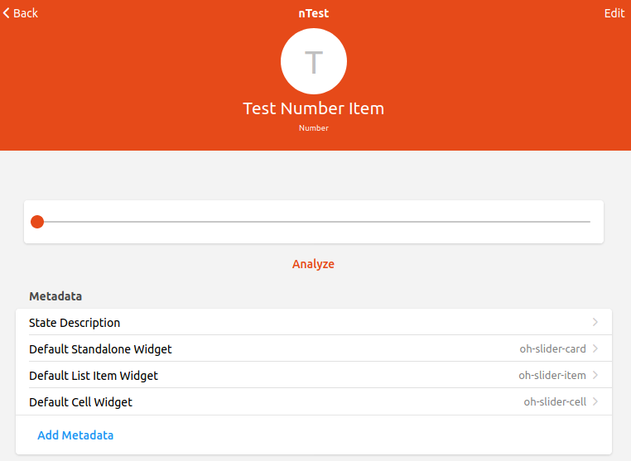Click the middle of the slider track

pos(313,222)
